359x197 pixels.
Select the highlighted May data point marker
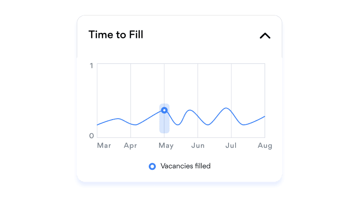[x=164, y=110]
